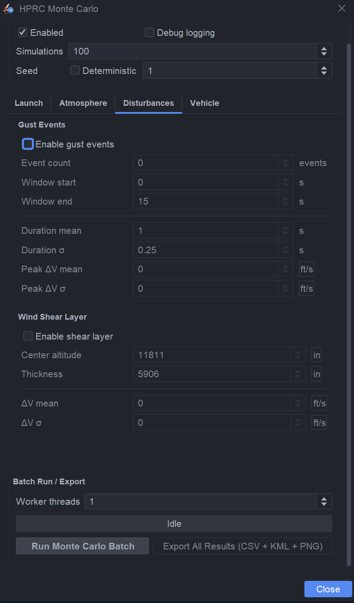Screen dimensions: 354x603
Task: Uncheck the Enabled checkbox
Action: coord(23,33)
